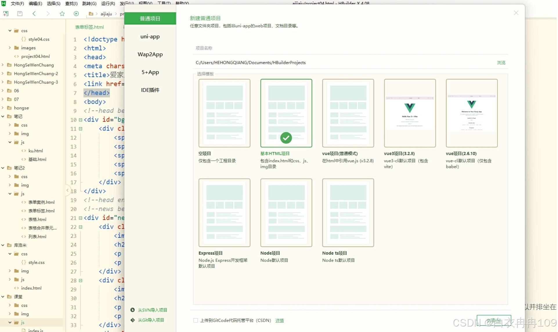Enable upload to GitCode checkbox
The height and width of the screenshot is (332, 558).
(196, 320)
